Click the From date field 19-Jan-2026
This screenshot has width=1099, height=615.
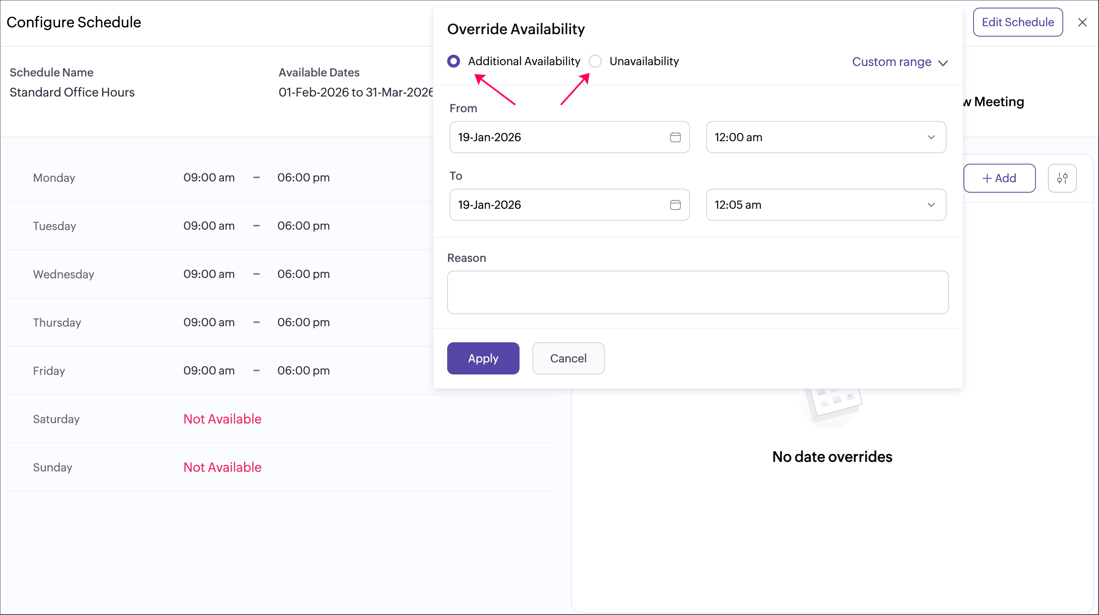pos(555,137)
